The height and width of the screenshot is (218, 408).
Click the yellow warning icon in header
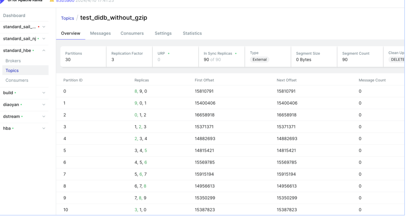point(52,1)
